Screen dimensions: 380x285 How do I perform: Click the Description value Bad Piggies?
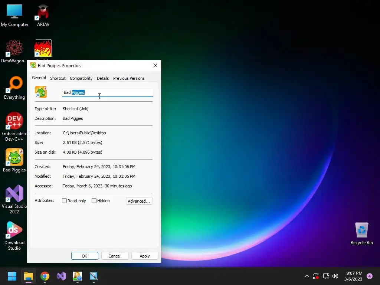click(73, 118)
